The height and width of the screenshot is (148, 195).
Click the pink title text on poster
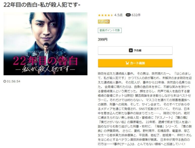(45, 61)
